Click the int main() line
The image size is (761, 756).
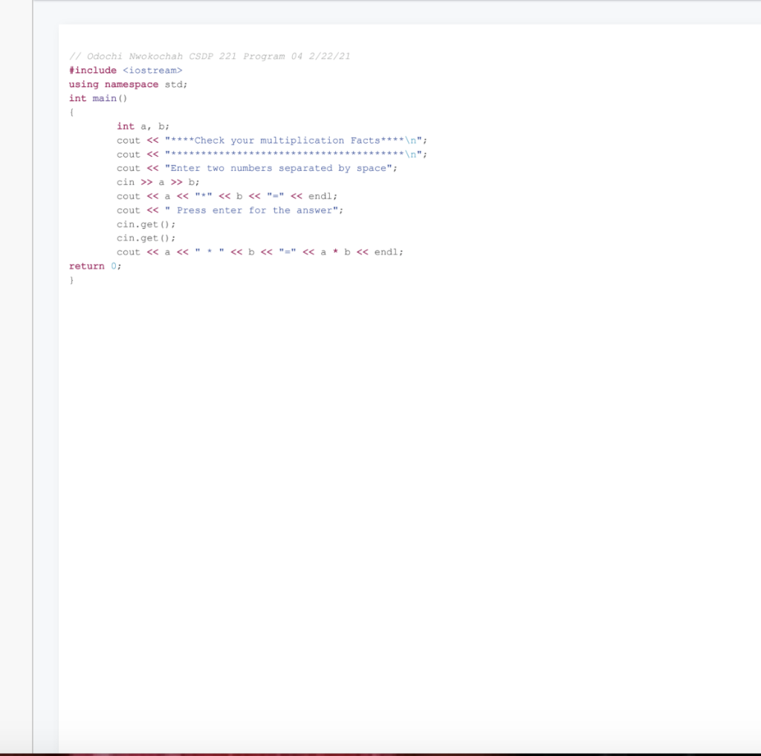[98, 98]
